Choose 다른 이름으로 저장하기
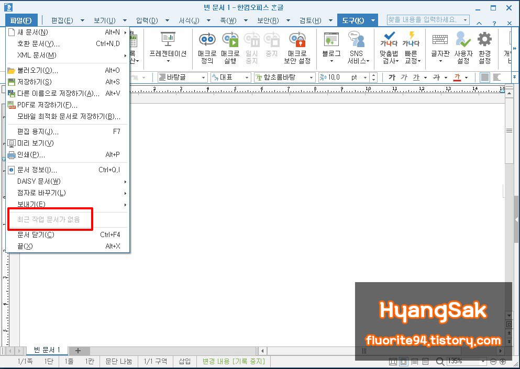 68,94
